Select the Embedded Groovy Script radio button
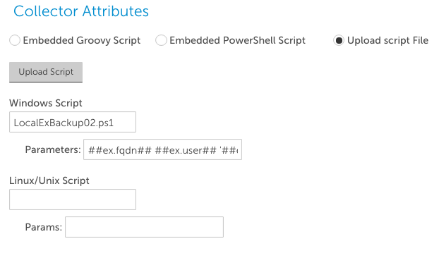This screenshot has width=439, height=270. point(15,40)
